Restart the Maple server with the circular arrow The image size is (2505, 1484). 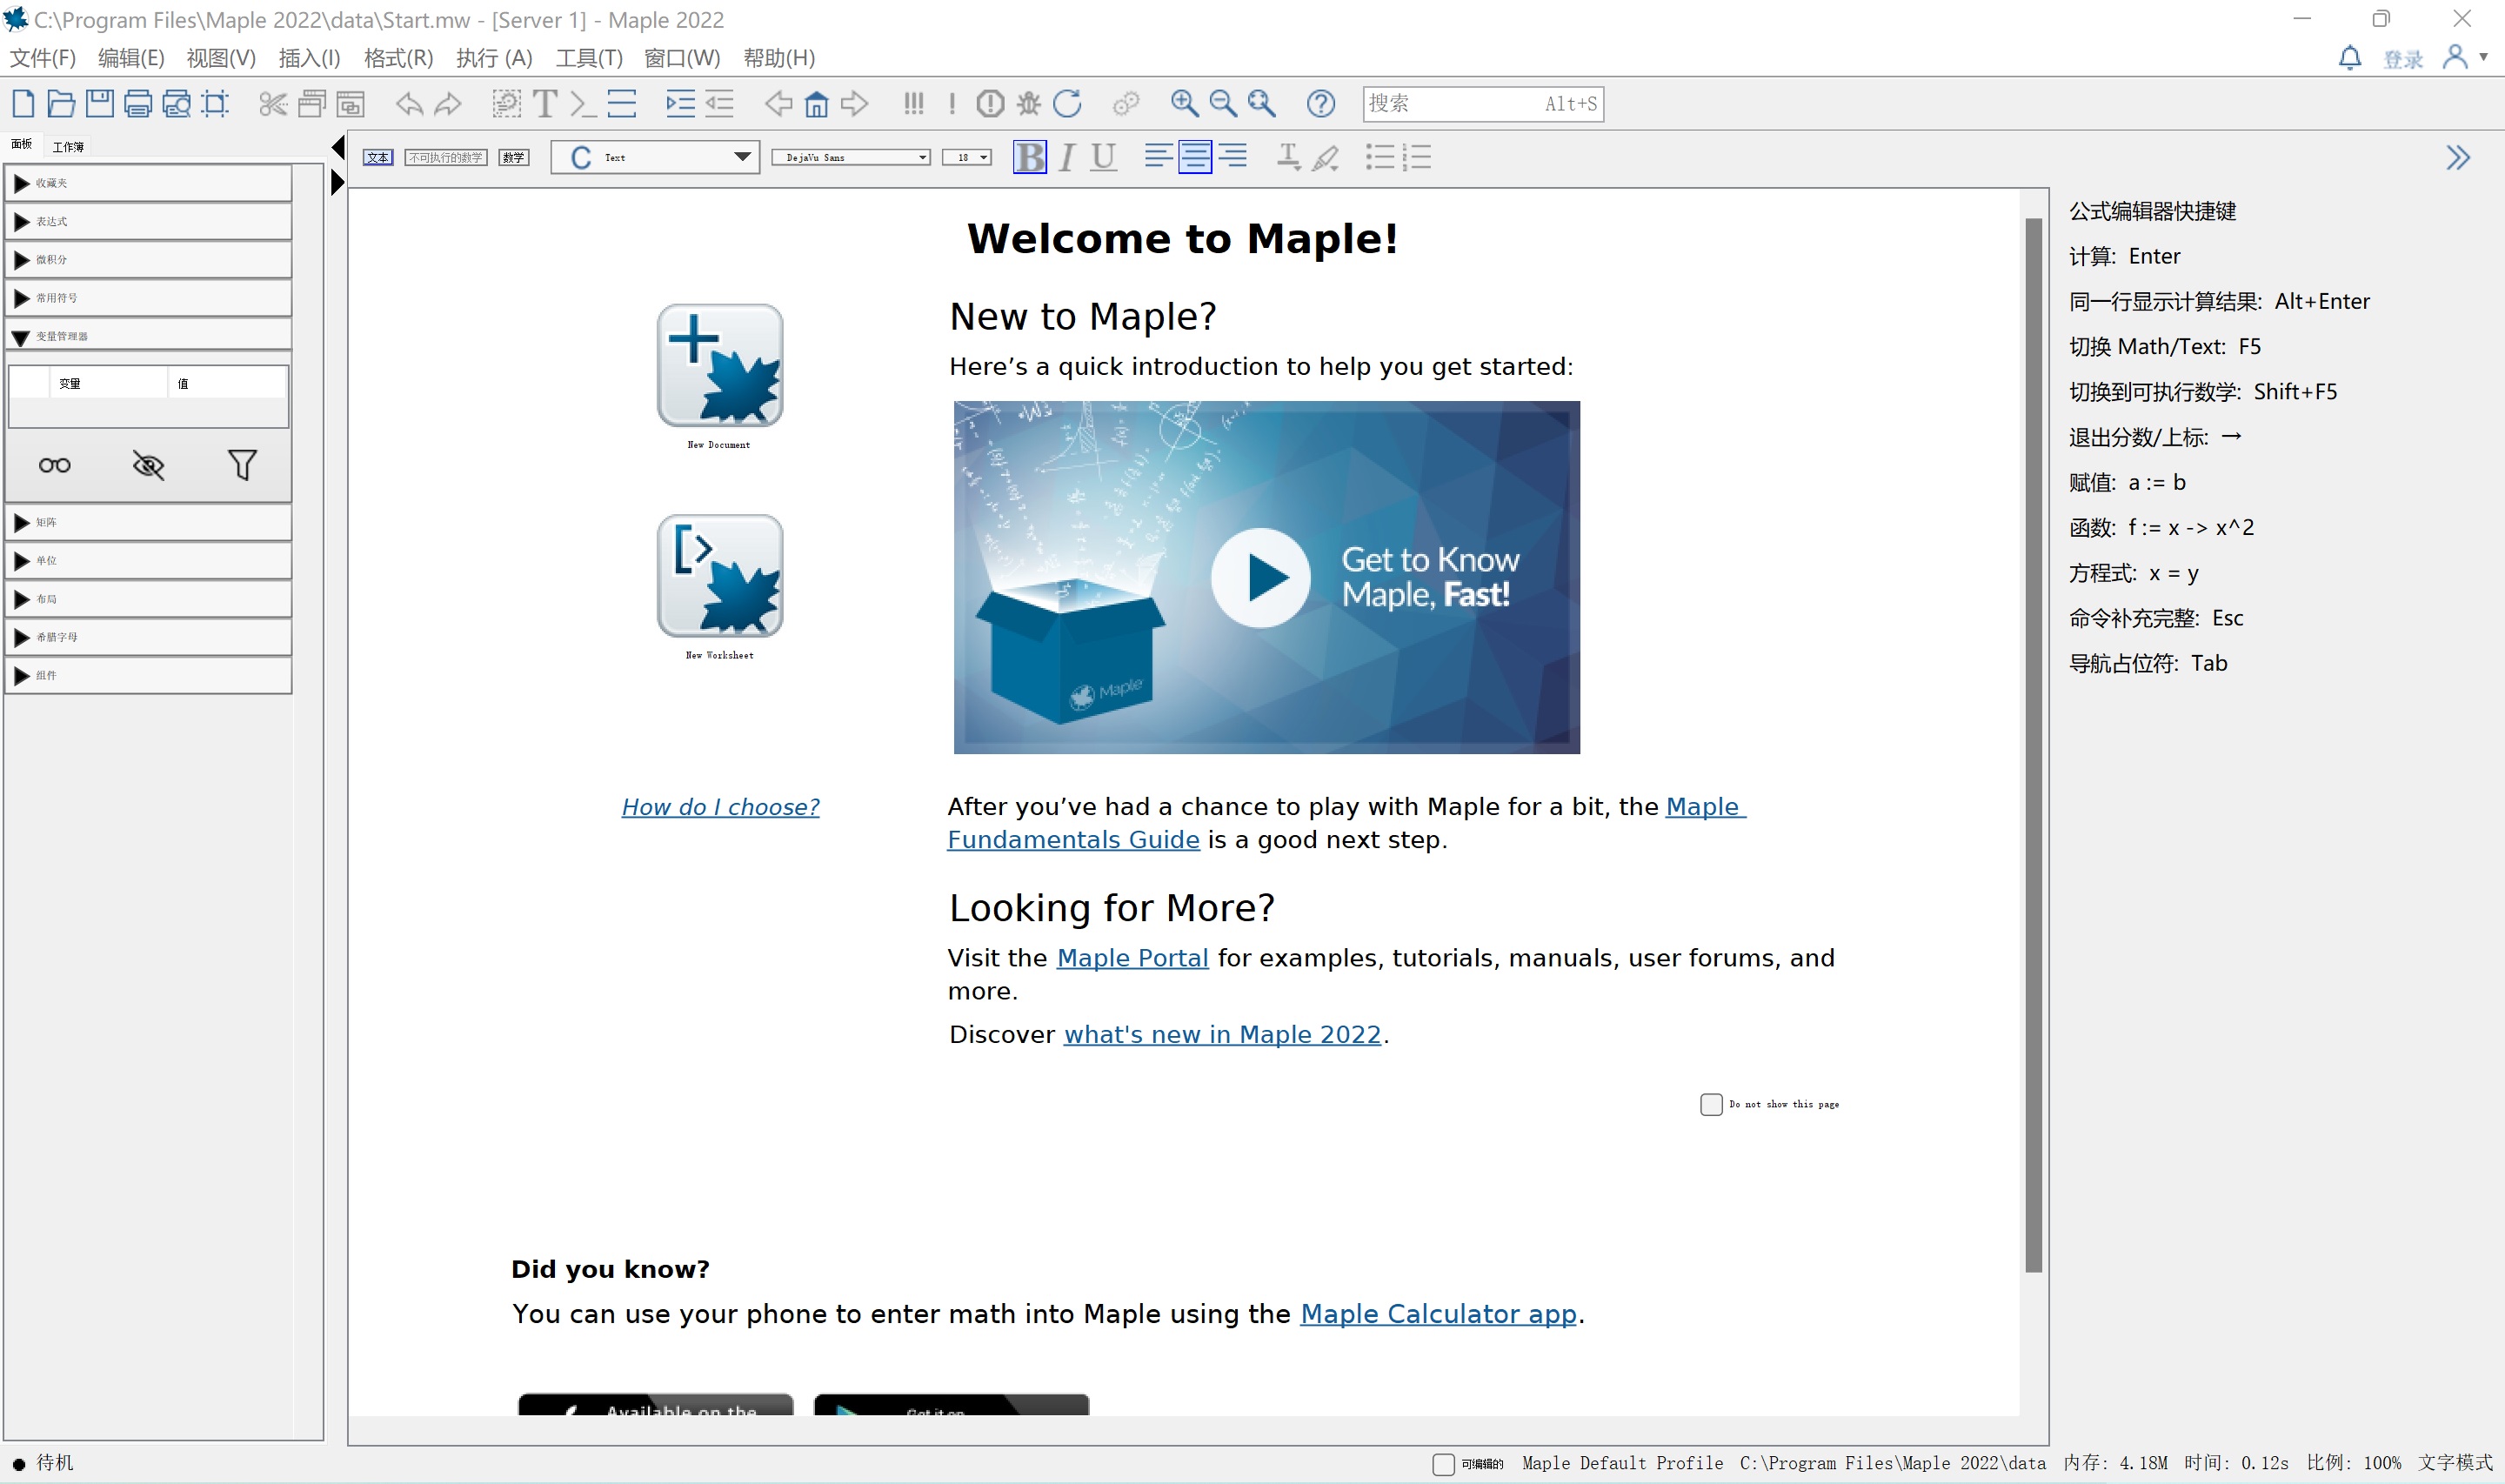click(x=1070, y=103)
